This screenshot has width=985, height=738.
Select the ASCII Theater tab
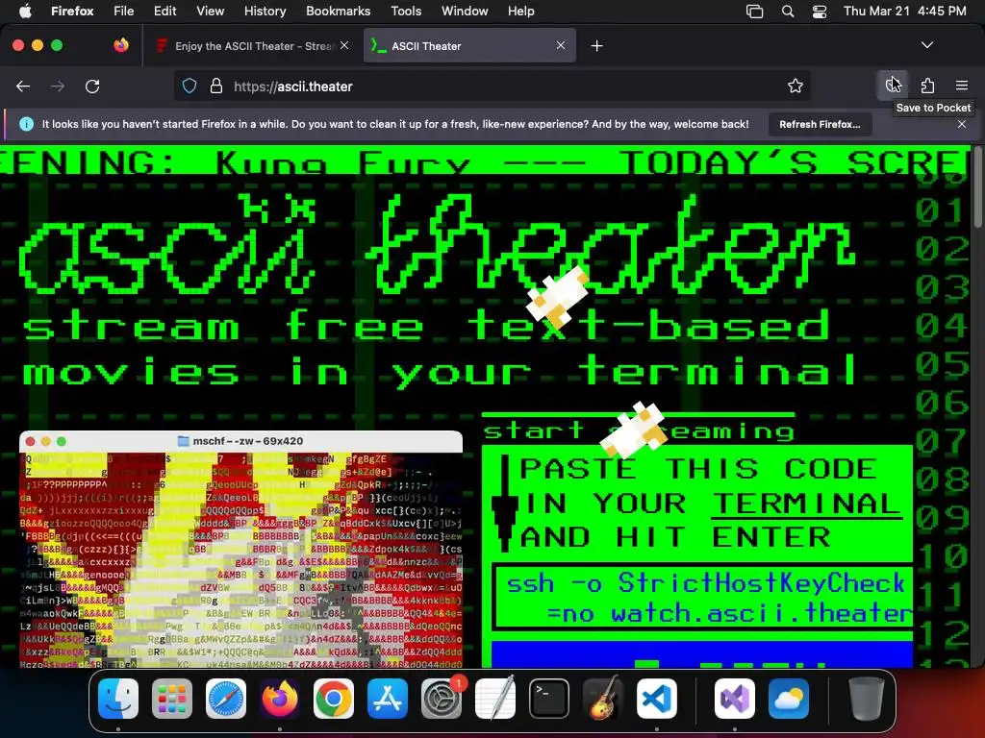469,46
